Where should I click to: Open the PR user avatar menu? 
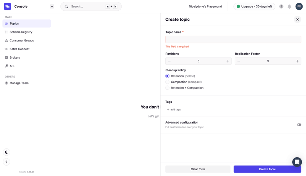299,7
